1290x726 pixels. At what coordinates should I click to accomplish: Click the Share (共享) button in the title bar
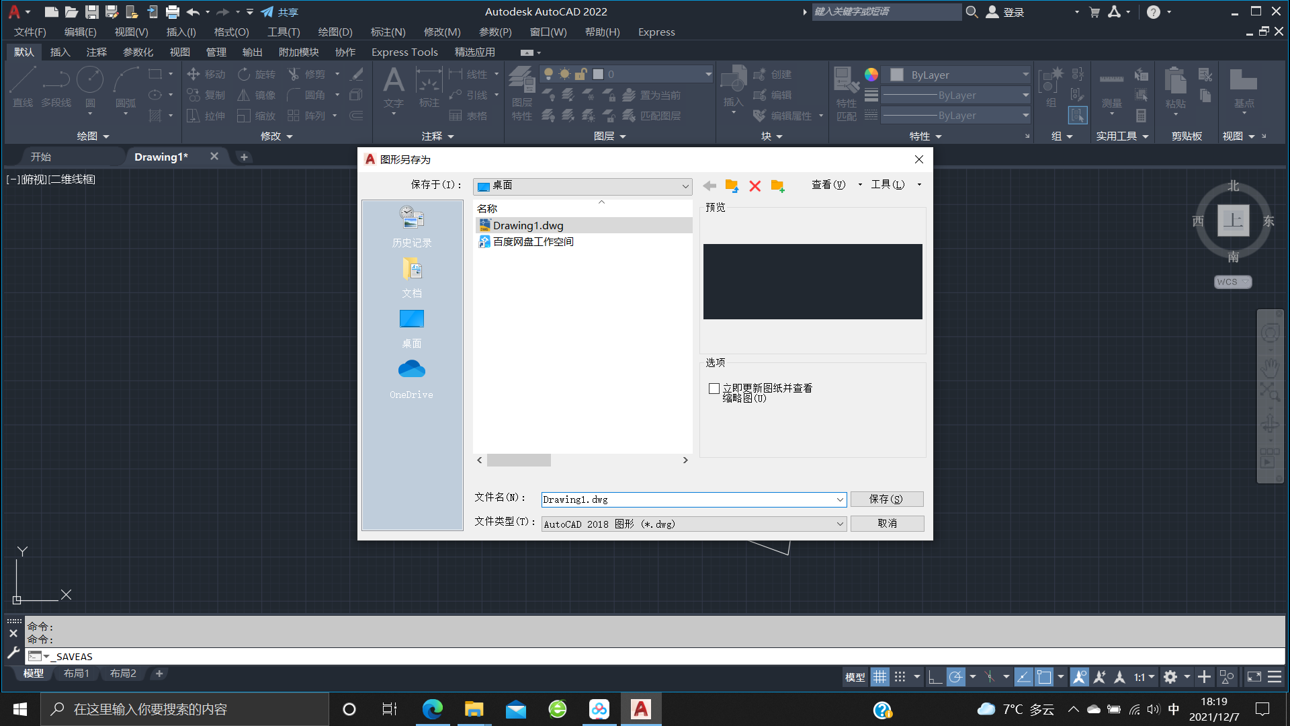point(279,11)
